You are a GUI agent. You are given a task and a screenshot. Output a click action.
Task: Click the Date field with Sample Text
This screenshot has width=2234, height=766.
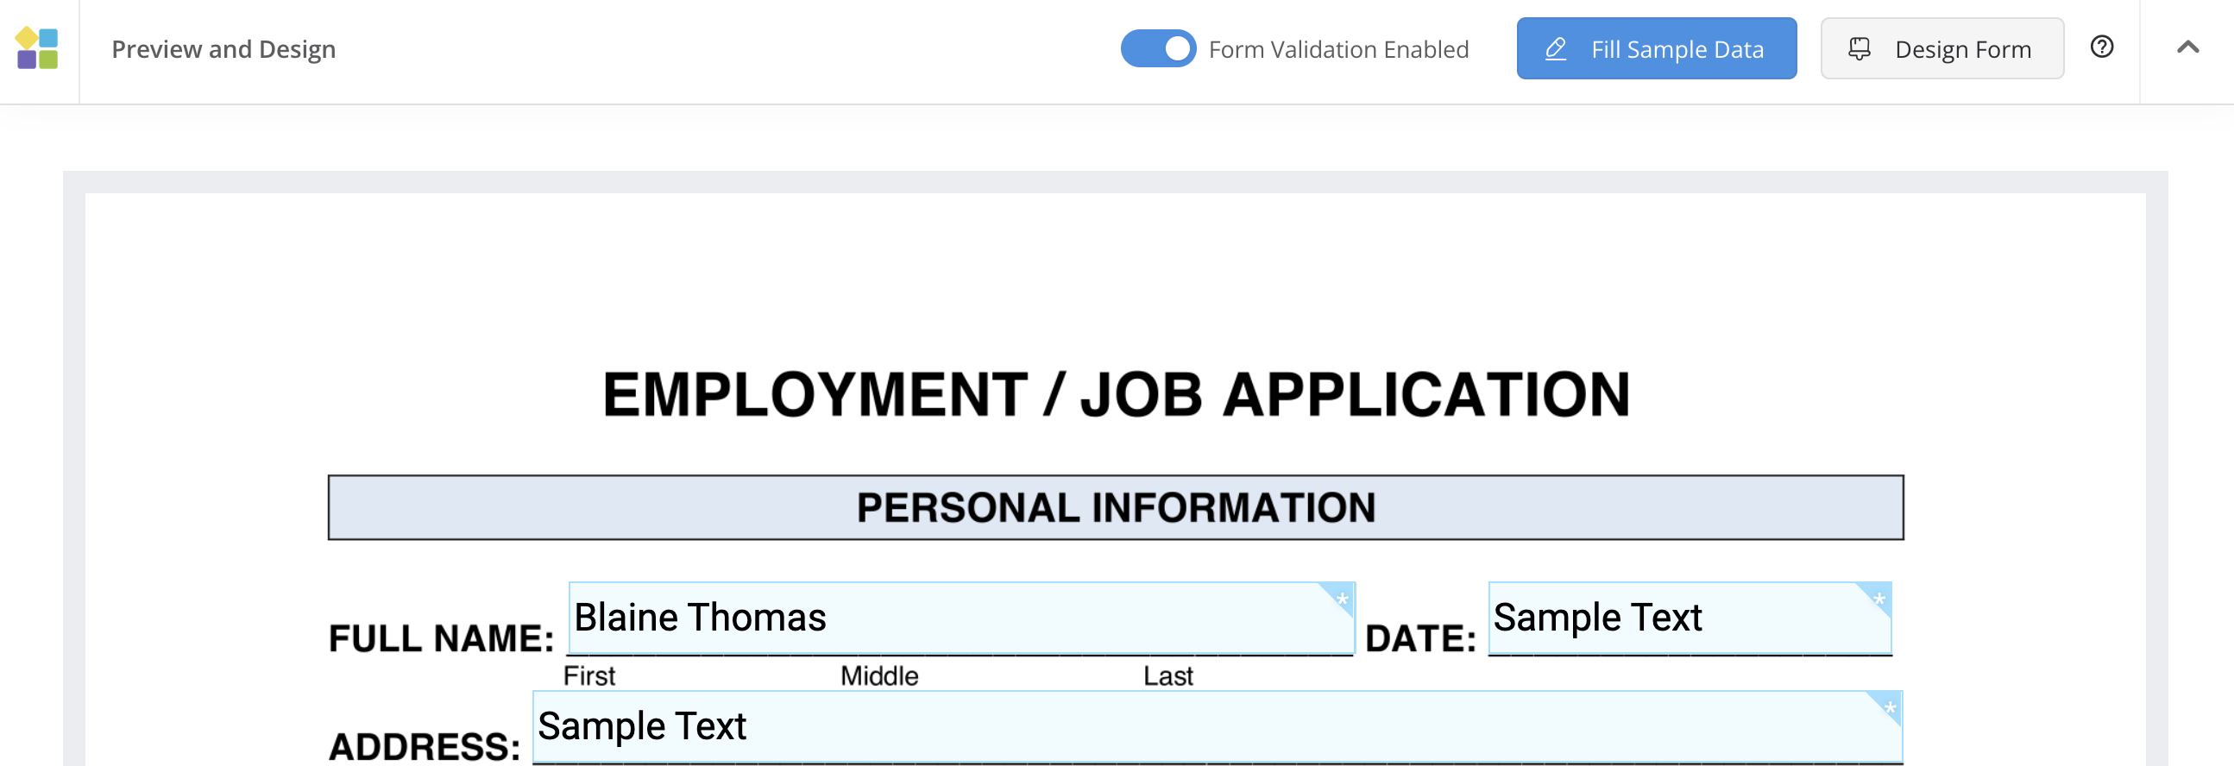(1683, 618)
